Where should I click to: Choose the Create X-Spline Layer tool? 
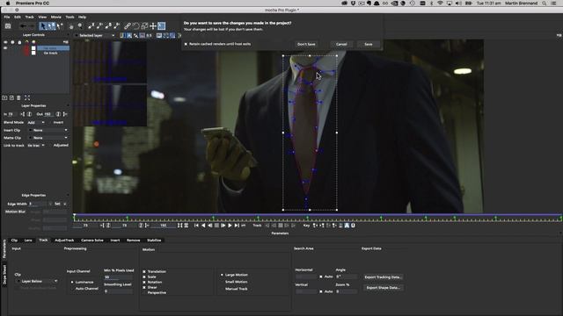coord(91,25)
